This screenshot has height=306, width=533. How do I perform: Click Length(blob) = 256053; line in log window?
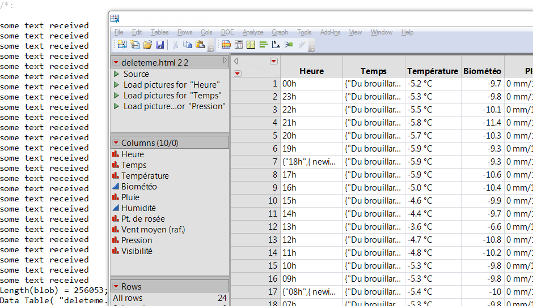click(x=54, y=290)
